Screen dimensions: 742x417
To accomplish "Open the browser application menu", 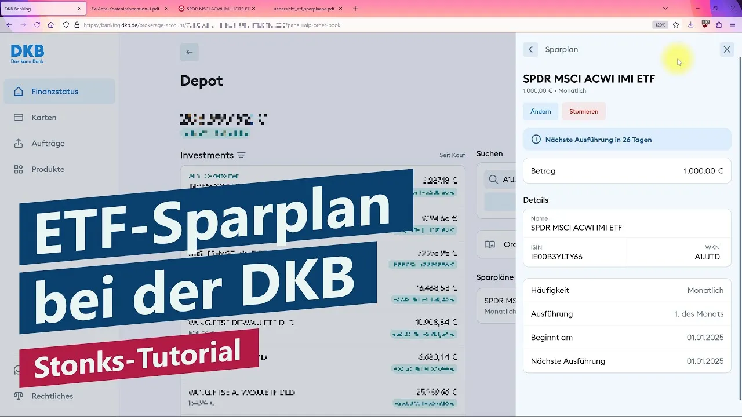I will 733,24.
